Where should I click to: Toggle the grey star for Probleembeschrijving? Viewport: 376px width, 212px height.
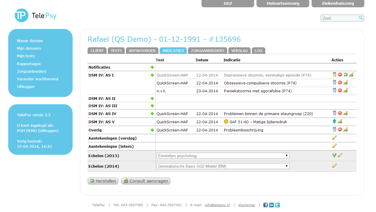click(334, 130)
